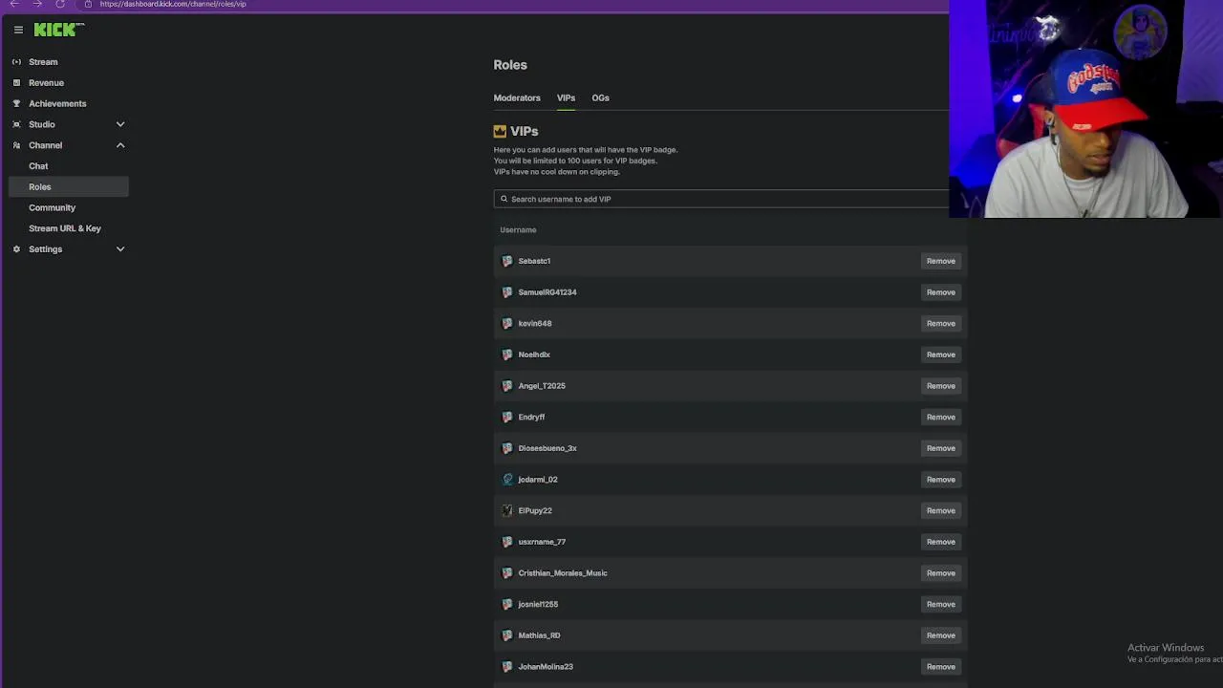Click the username text Sebastc1
Image resolution: width=1223 pixels, height=688 pixels.
(x=534, y=261)
